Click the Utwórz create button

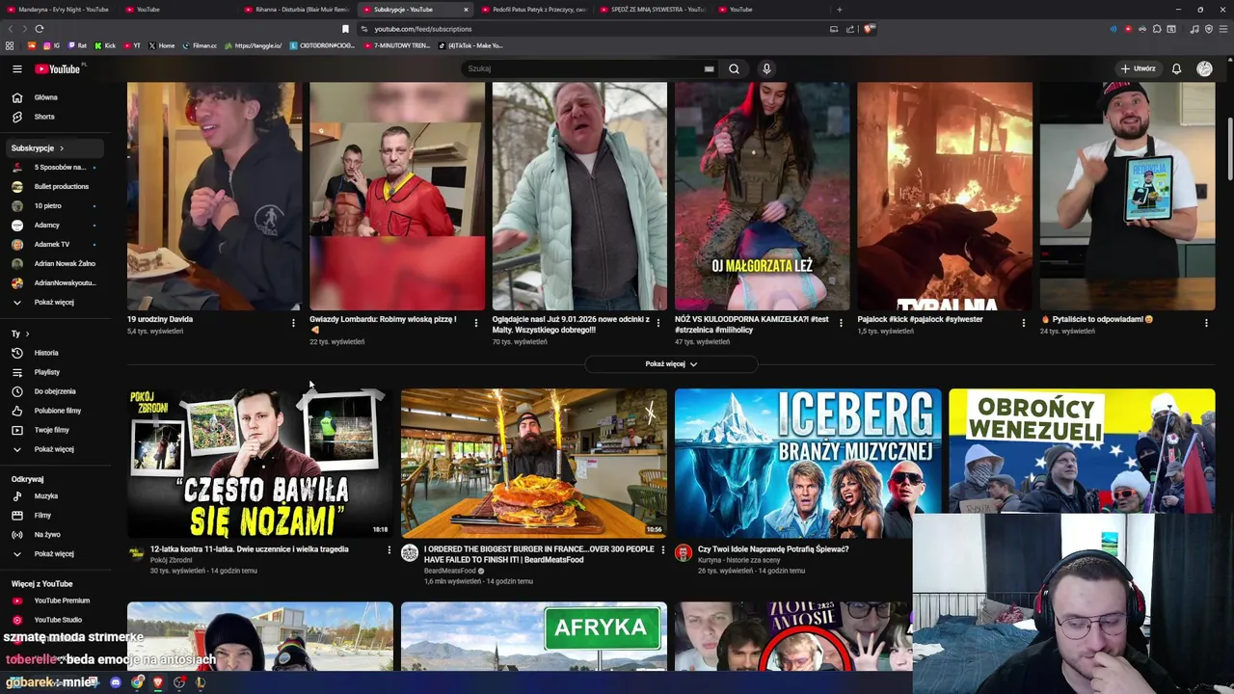(1138, 68)
